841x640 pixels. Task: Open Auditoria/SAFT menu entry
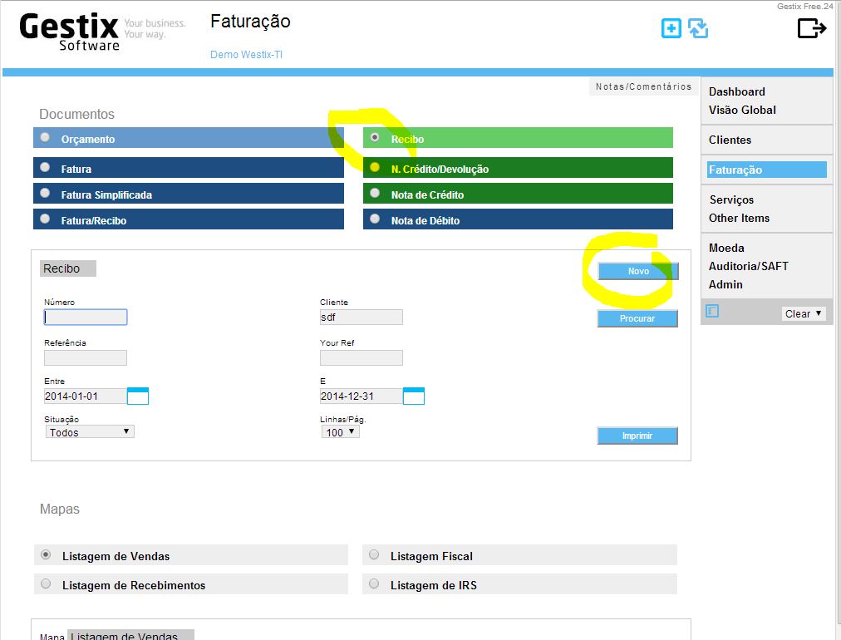coord(748,266)
